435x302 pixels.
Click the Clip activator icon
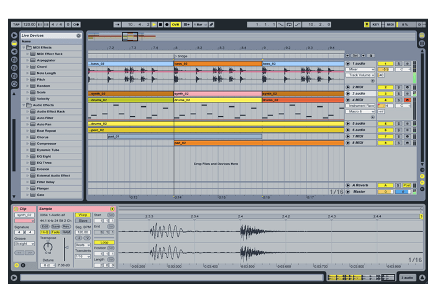[16, 209]
